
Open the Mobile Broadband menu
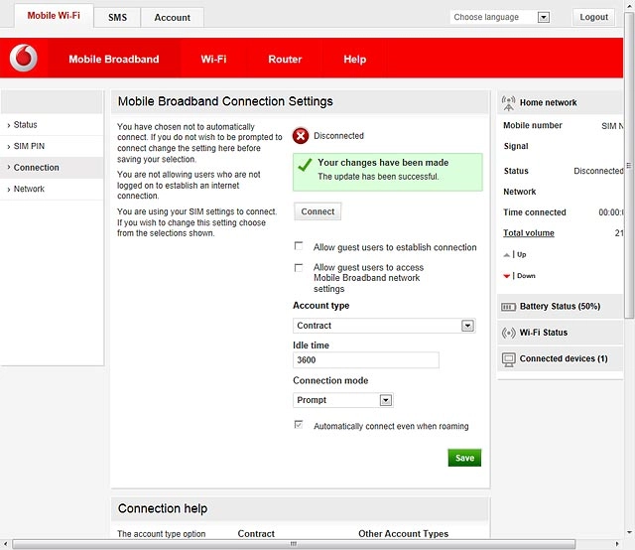[114, 60]
